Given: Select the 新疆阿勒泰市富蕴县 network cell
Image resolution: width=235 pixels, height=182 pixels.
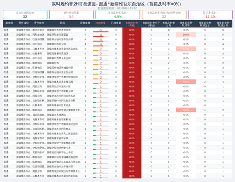Looking at the screenshot, I should coord(58,35).
